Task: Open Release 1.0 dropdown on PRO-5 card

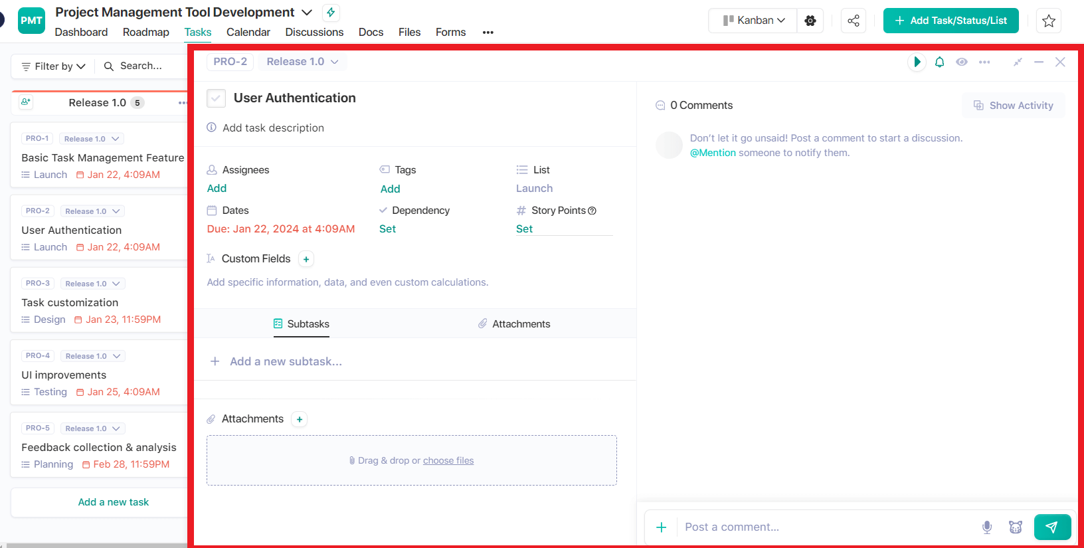Action: (93, 428)
